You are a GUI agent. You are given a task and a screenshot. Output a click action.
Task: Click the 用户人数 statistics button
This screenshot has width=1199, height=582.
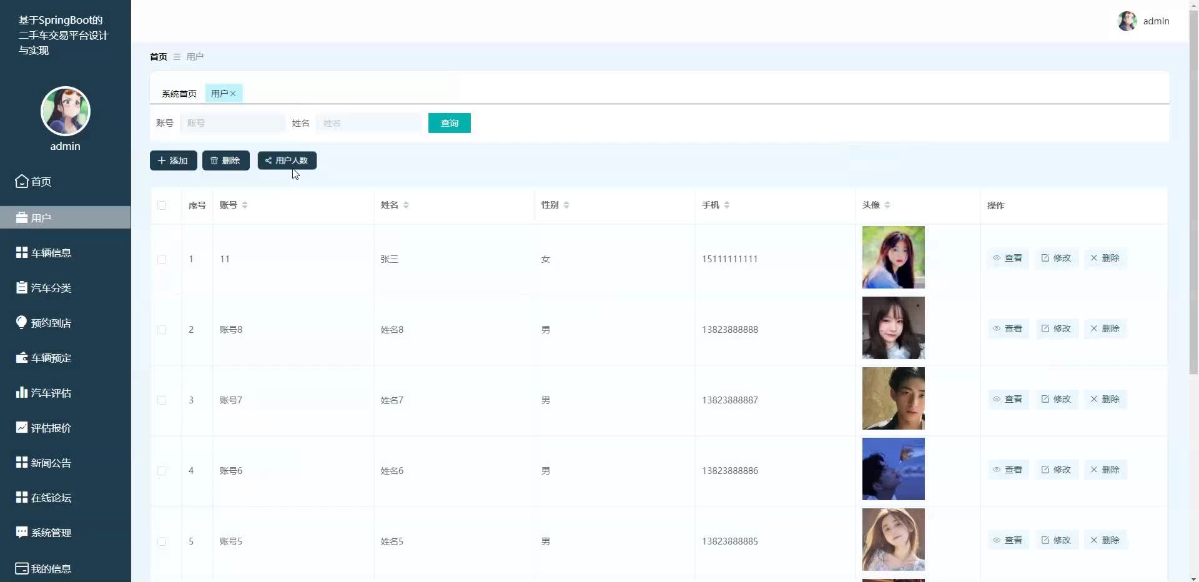coord(287,160)
